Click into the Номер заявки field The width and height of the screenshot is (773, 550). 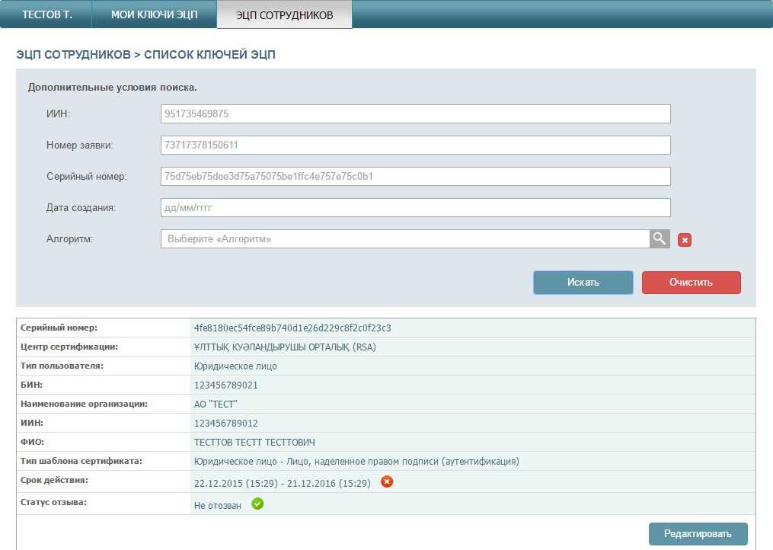[415, 145]
